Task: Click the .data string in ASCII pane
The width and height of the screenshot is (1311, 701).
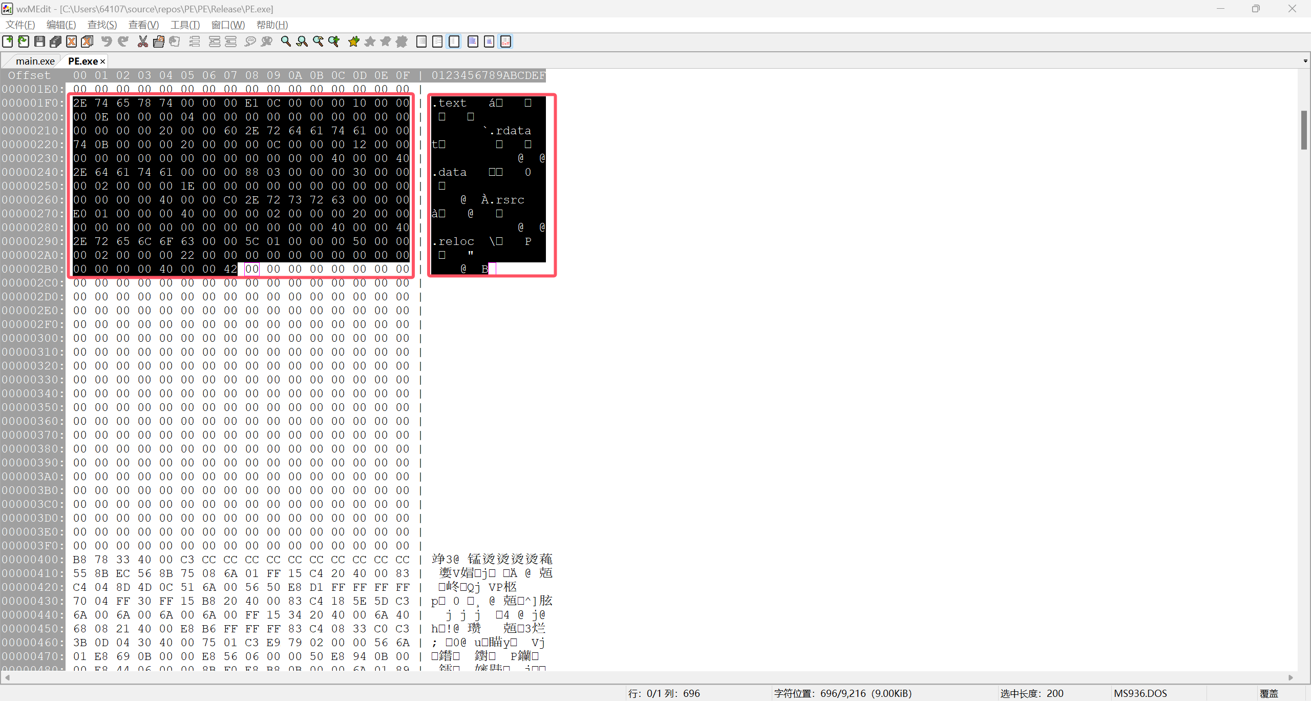Action: click(449, 172)
